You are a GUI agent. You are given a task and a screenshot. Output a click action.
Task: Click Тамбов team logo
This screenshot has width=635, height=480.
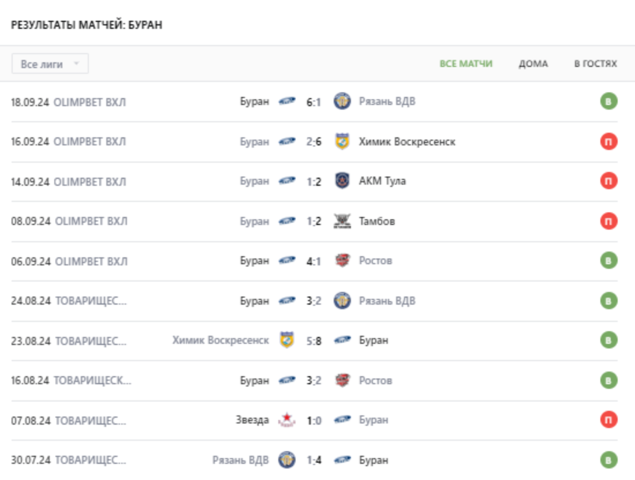[x=342, y=221]
